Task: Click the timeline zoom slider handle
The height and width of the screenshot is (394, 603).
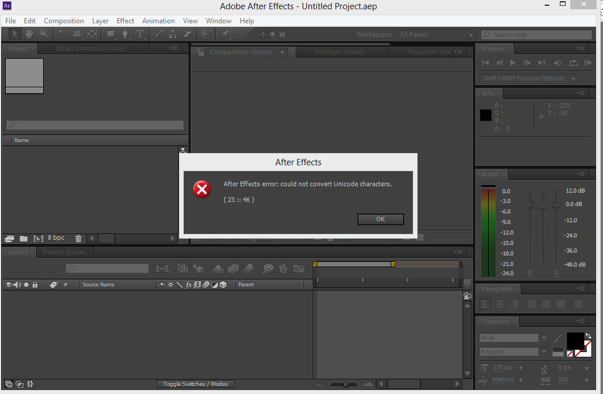Action: pos(345,384)
